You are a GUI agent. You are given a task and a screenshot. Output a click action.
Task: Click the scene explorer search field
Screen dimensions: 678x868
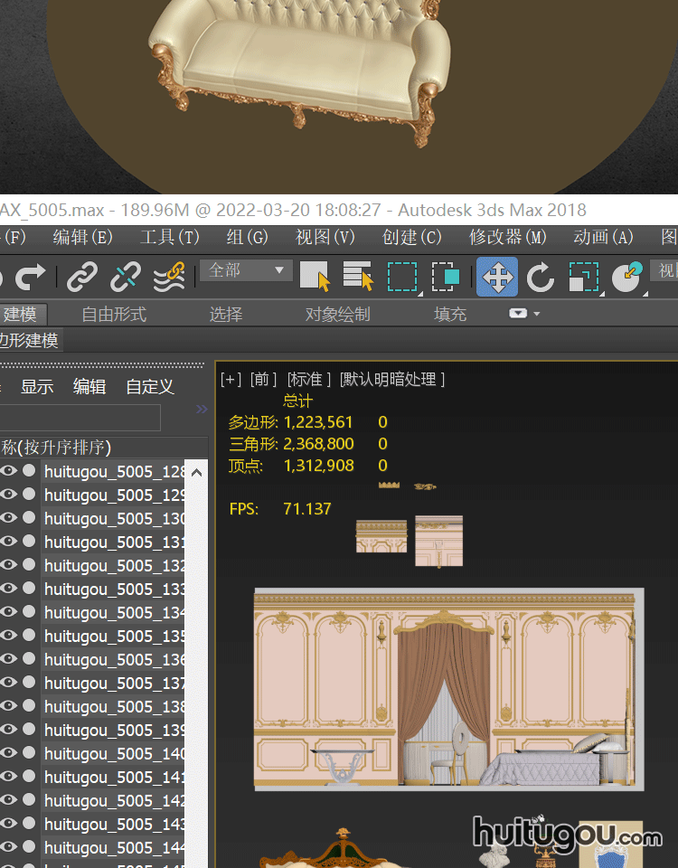point(80,418)
